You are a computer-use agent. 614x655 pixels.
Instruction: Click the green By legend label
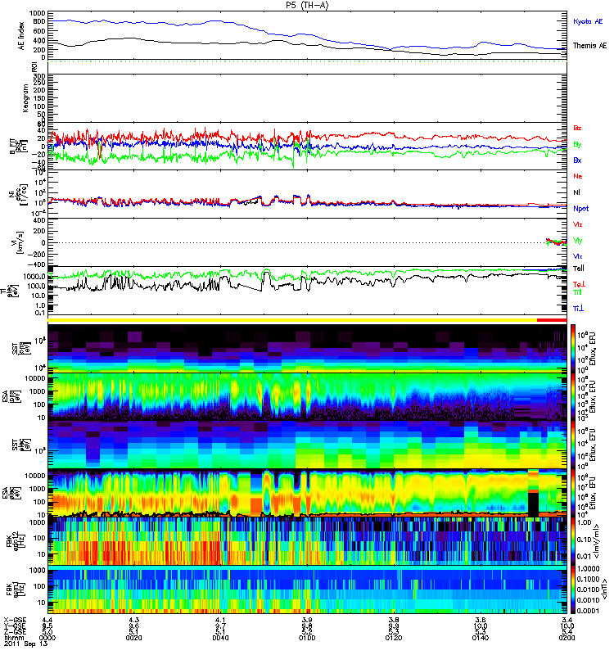point(577,145)
